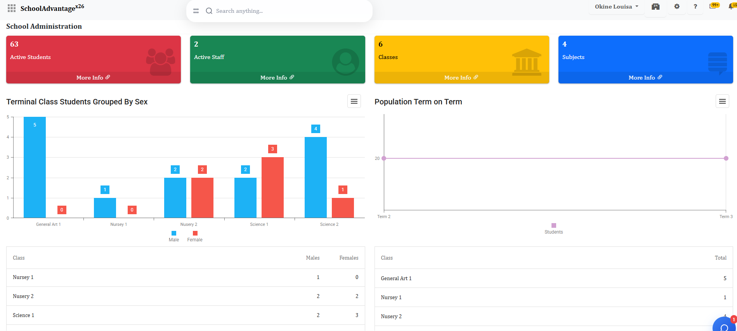
Task: Click the store building icon in header
Action: pos(655,7)
